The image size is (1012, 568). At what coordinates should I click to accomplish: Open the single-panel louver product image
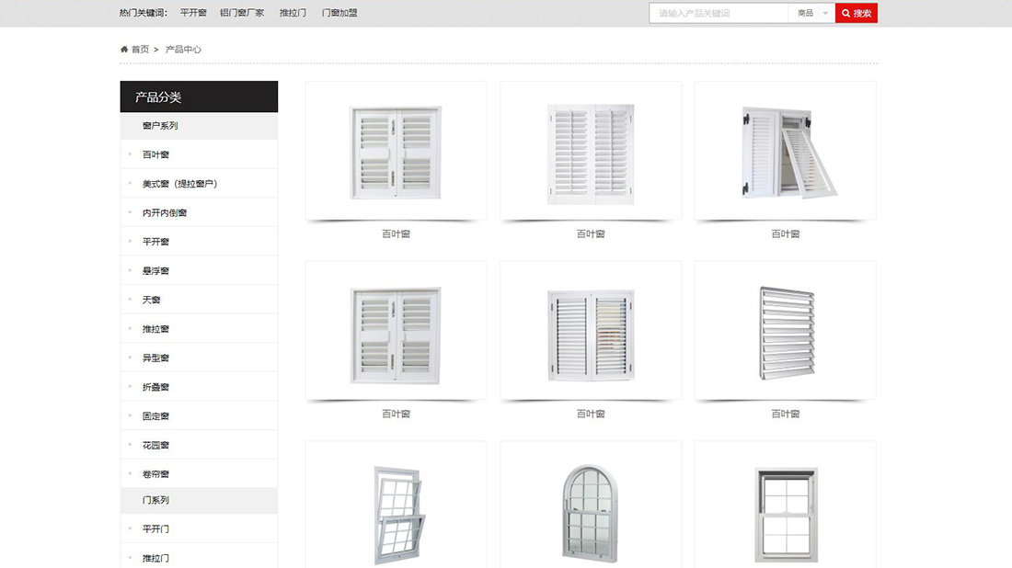point(785,333)
